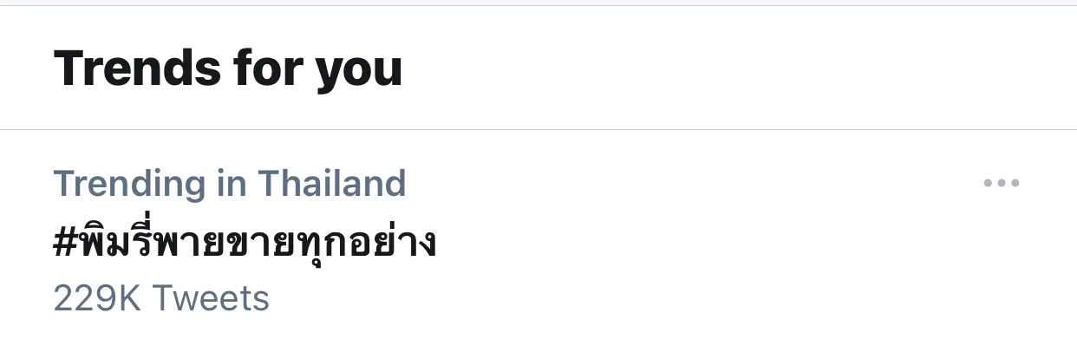Click the '229K Tweets' count text
The width and height of the screenshot is (1077, 352).
(161, 299)
